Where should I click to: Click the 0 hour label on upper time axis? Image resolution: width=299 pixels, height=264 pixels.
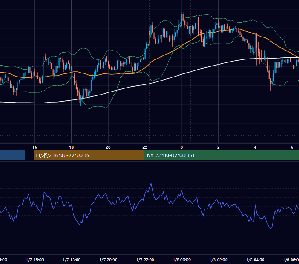[182, 147]
